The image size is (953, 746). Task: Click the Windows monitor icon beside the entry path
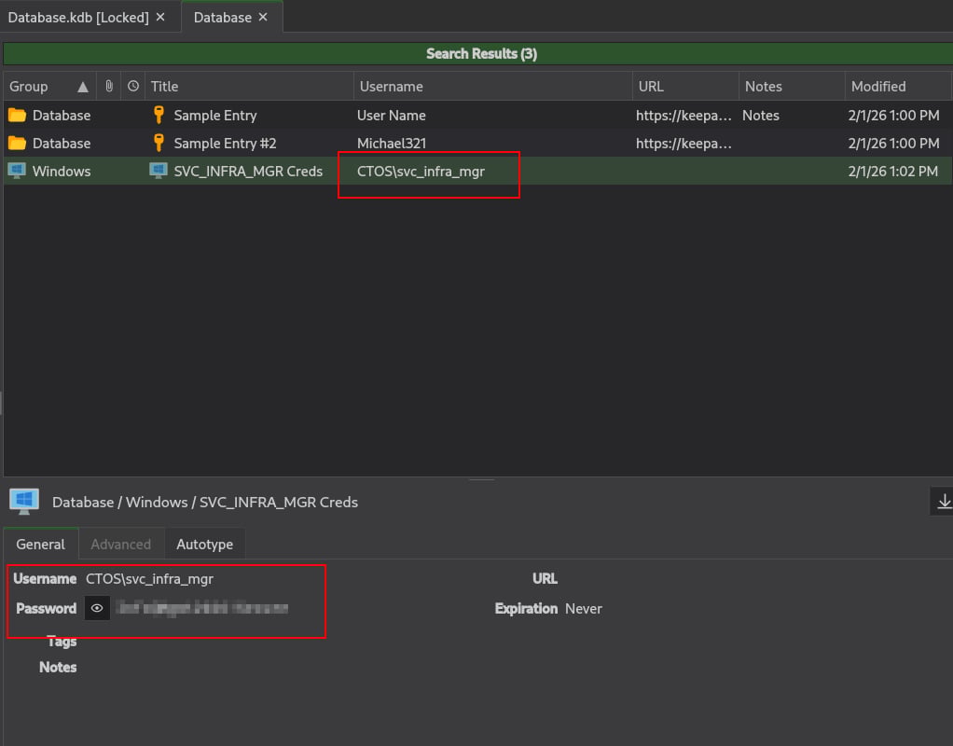pyautogui.click(x=24, y=502)
